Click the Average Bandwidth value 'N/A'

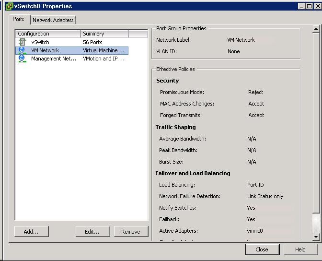pos(252,139)
